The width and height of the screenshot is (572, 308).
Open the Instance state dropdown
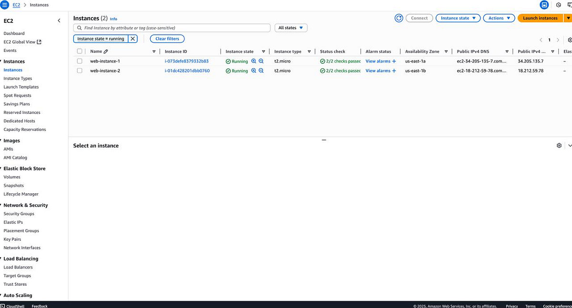click(457, 18)
